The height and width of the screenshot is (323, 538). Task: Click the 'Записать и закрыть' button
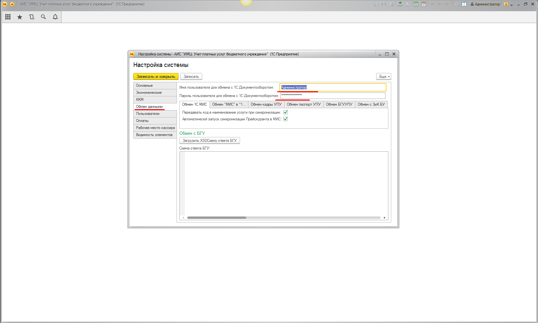(156, 77)
